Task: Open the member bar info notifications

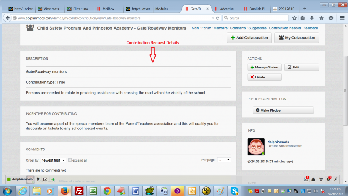Action: (329, 179)
